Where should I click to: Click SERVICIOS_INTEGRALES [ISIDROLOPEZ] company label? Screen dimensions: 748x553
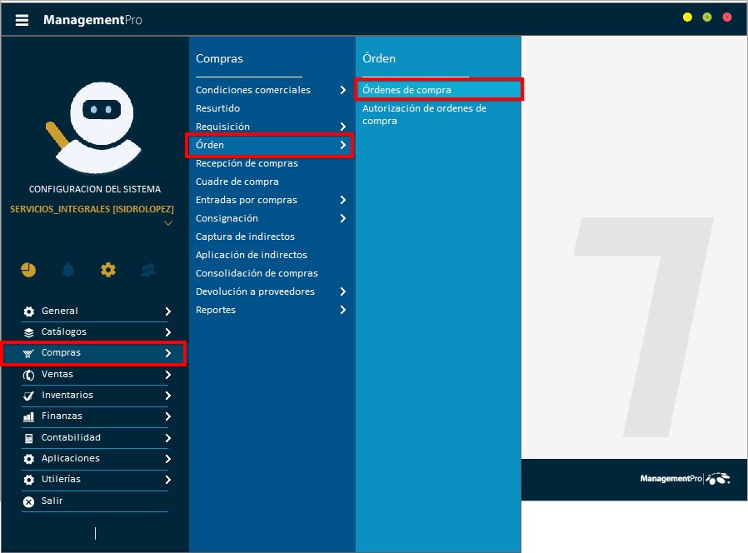tap(92, 209)
